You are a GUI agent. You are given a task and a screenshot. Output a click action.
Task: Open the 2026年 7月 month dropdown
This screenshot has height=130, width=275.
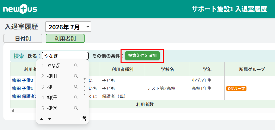(68, 27)
